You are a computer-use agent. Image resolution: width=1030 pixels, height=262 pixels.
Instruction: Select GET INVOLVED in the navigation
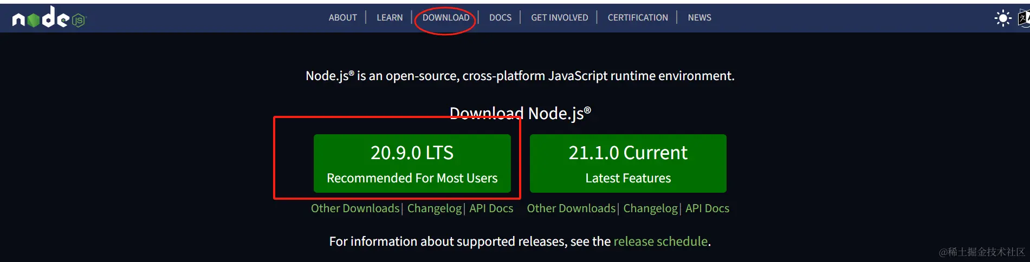[559, 17]
